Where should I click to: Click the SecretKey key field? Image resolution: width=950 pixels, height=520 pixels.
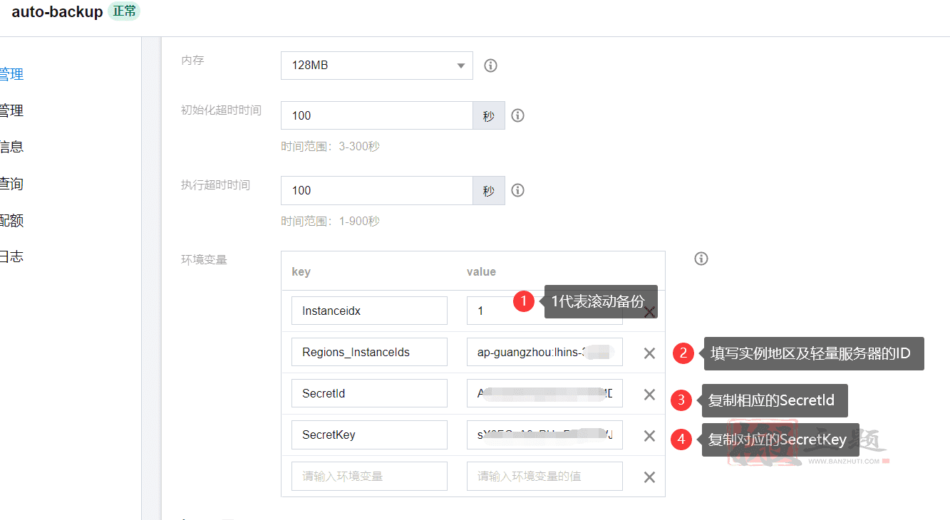coord(369,435)
